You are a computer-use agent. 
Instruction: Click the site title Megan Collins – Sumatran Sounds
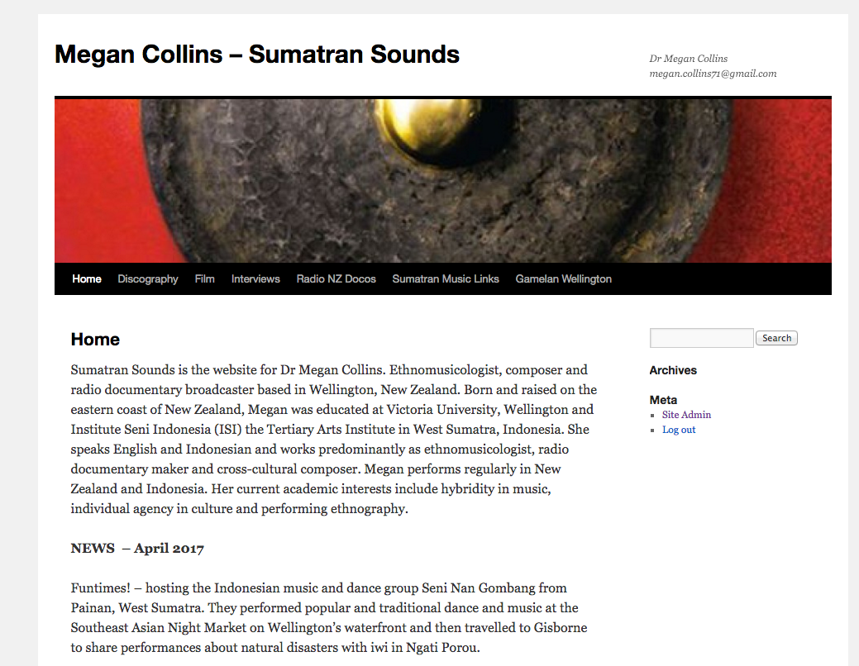[x=256, y=55]
